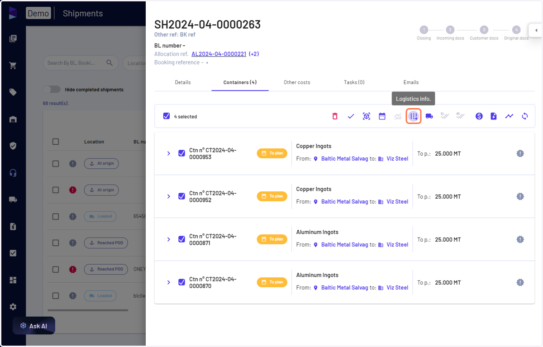
Task: Click the trend line toolbar icon
Action: pos(510,116)
